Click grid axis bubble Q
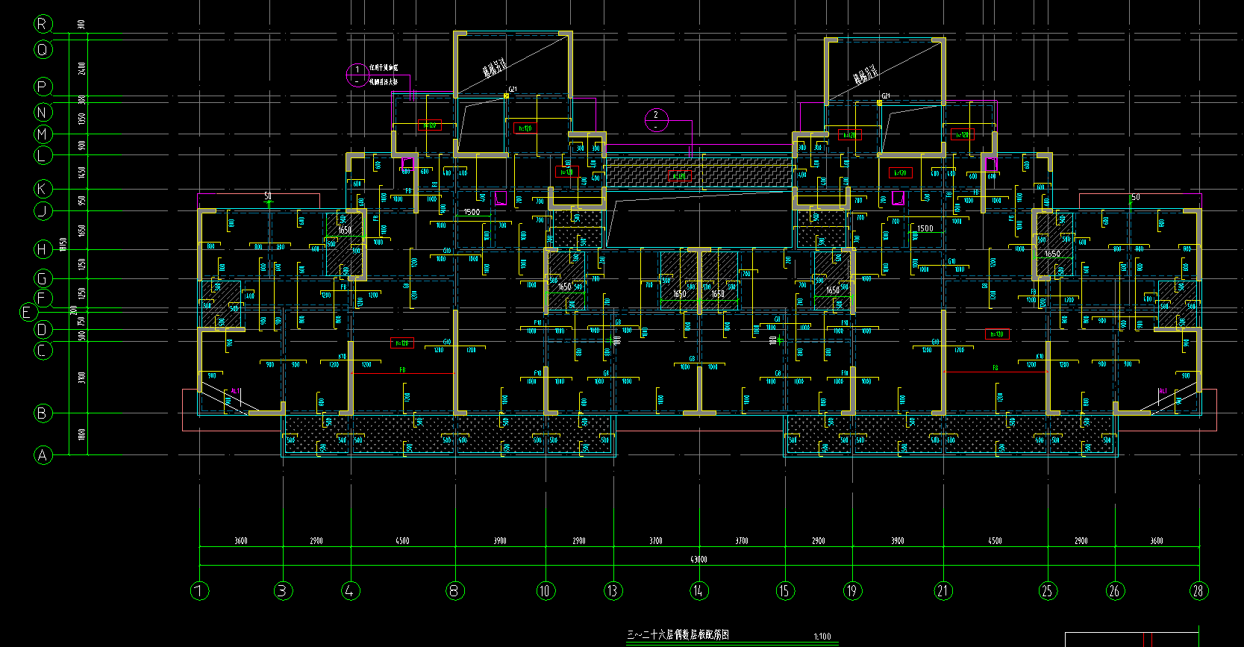The height and width of the screenshot is (647, 1244). (43, 49)
